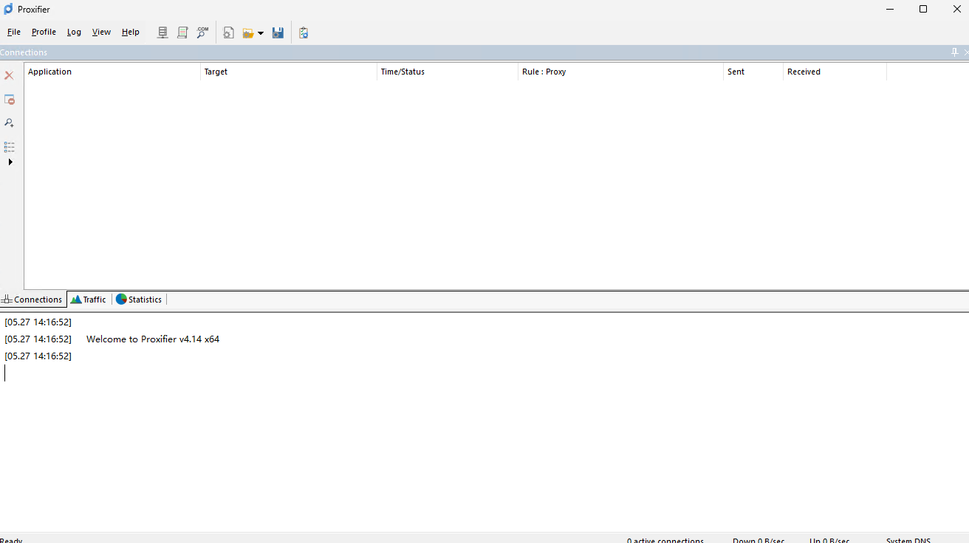
Task: Click the Down 0 B/sec status text
Action: (x=759, y=541)
